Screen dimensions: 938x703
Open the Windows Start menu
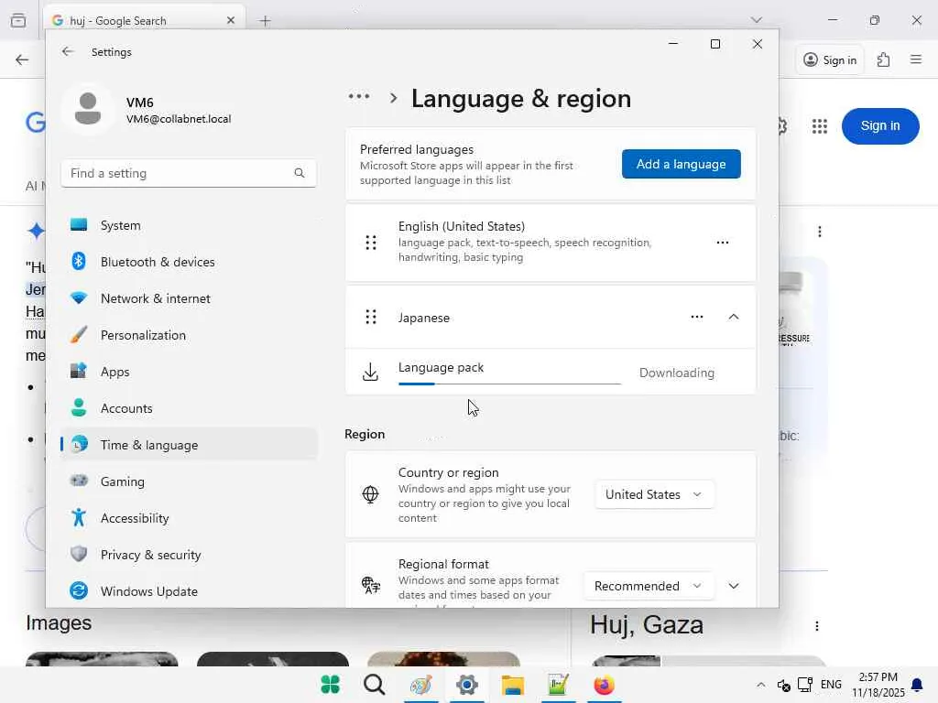point(330,685)
